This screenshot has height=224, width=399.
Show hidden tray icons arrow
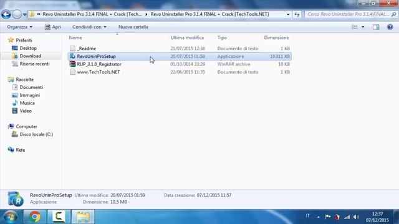319,217
